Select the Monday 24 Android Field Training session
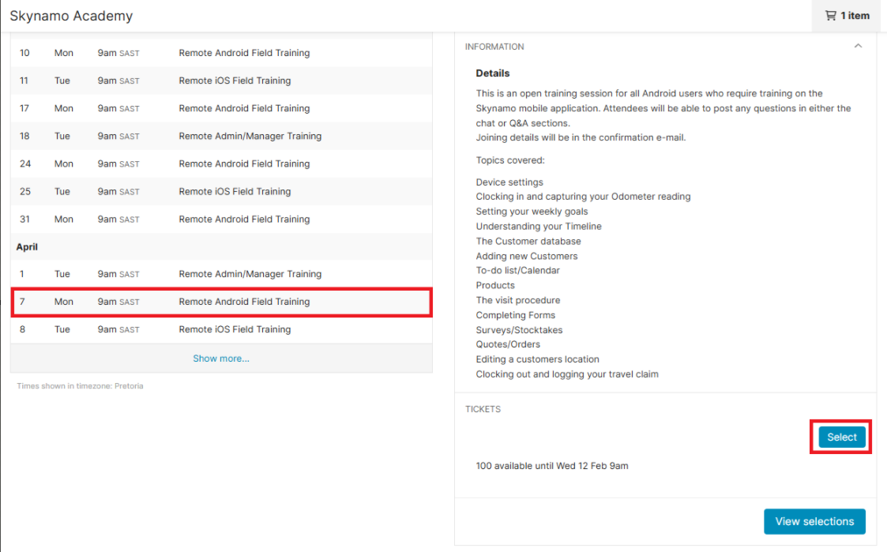The height and width of the screenshot is (552, 887). [244, 163]
